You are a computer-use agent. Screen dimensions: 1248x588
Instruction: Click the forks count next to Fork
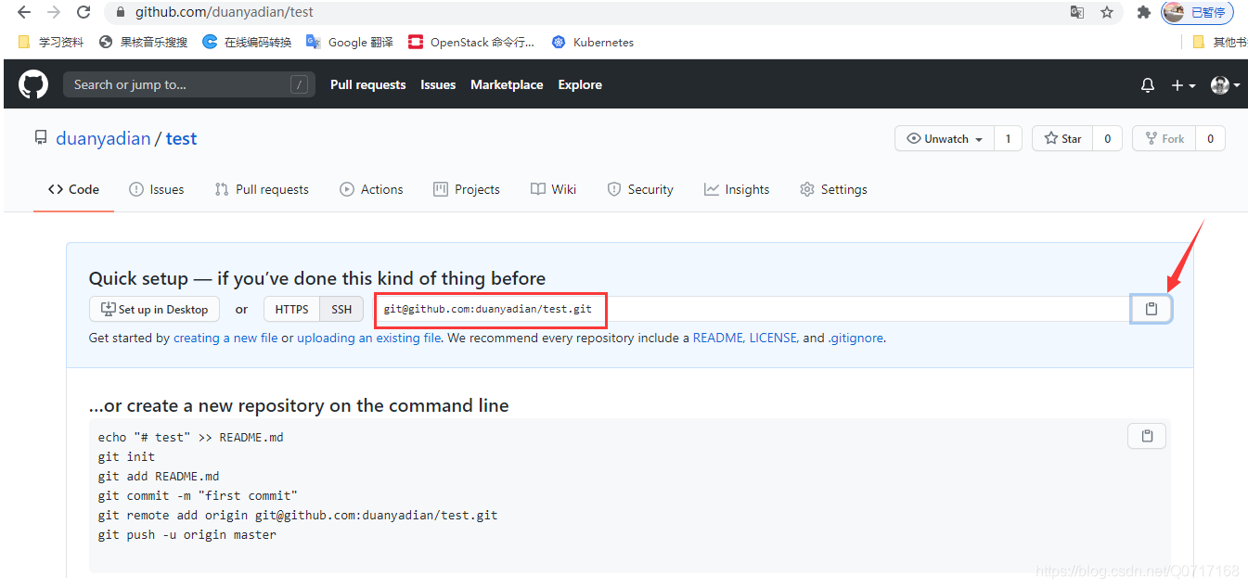tap(1210, 138)
